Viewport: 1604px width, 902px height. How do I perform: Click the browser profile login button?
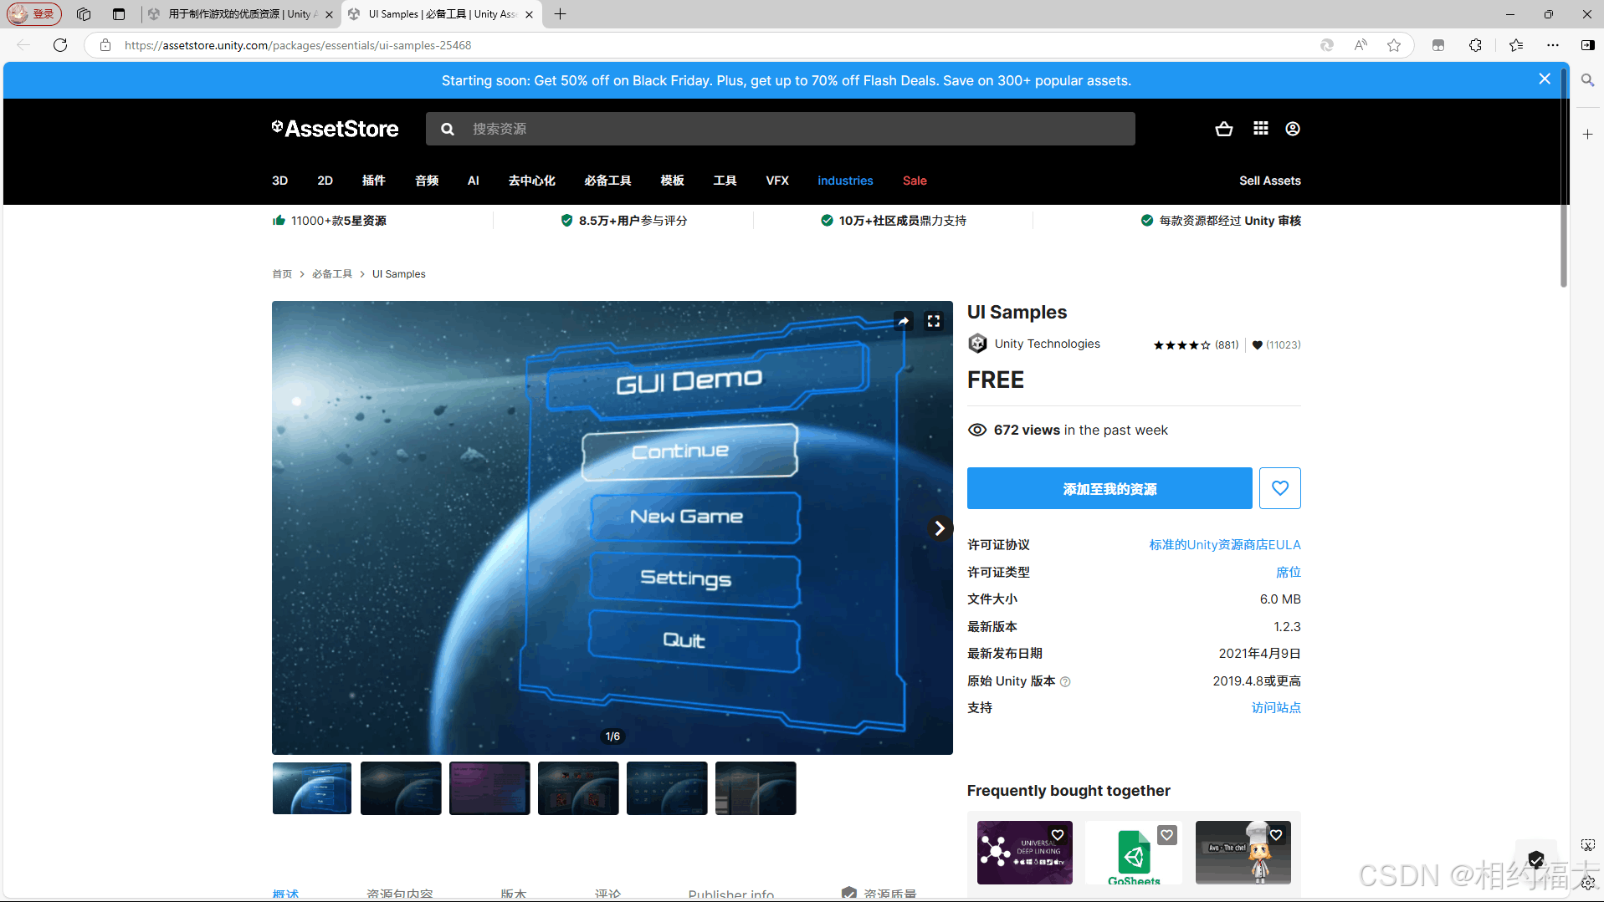click(34, 14)
